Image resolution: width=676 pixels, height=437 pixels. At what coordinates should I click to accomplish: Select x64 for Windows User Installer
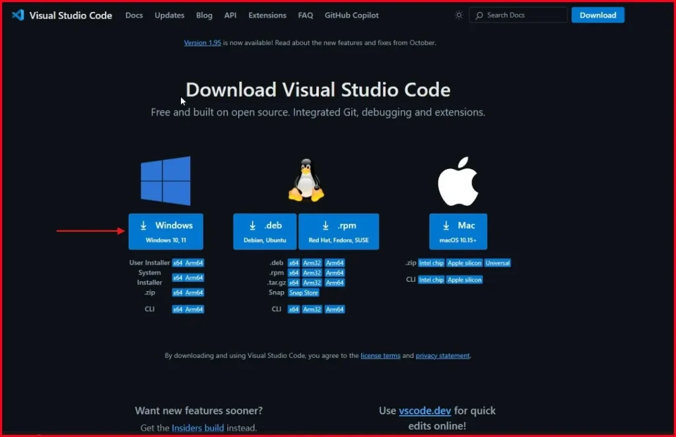178,263
